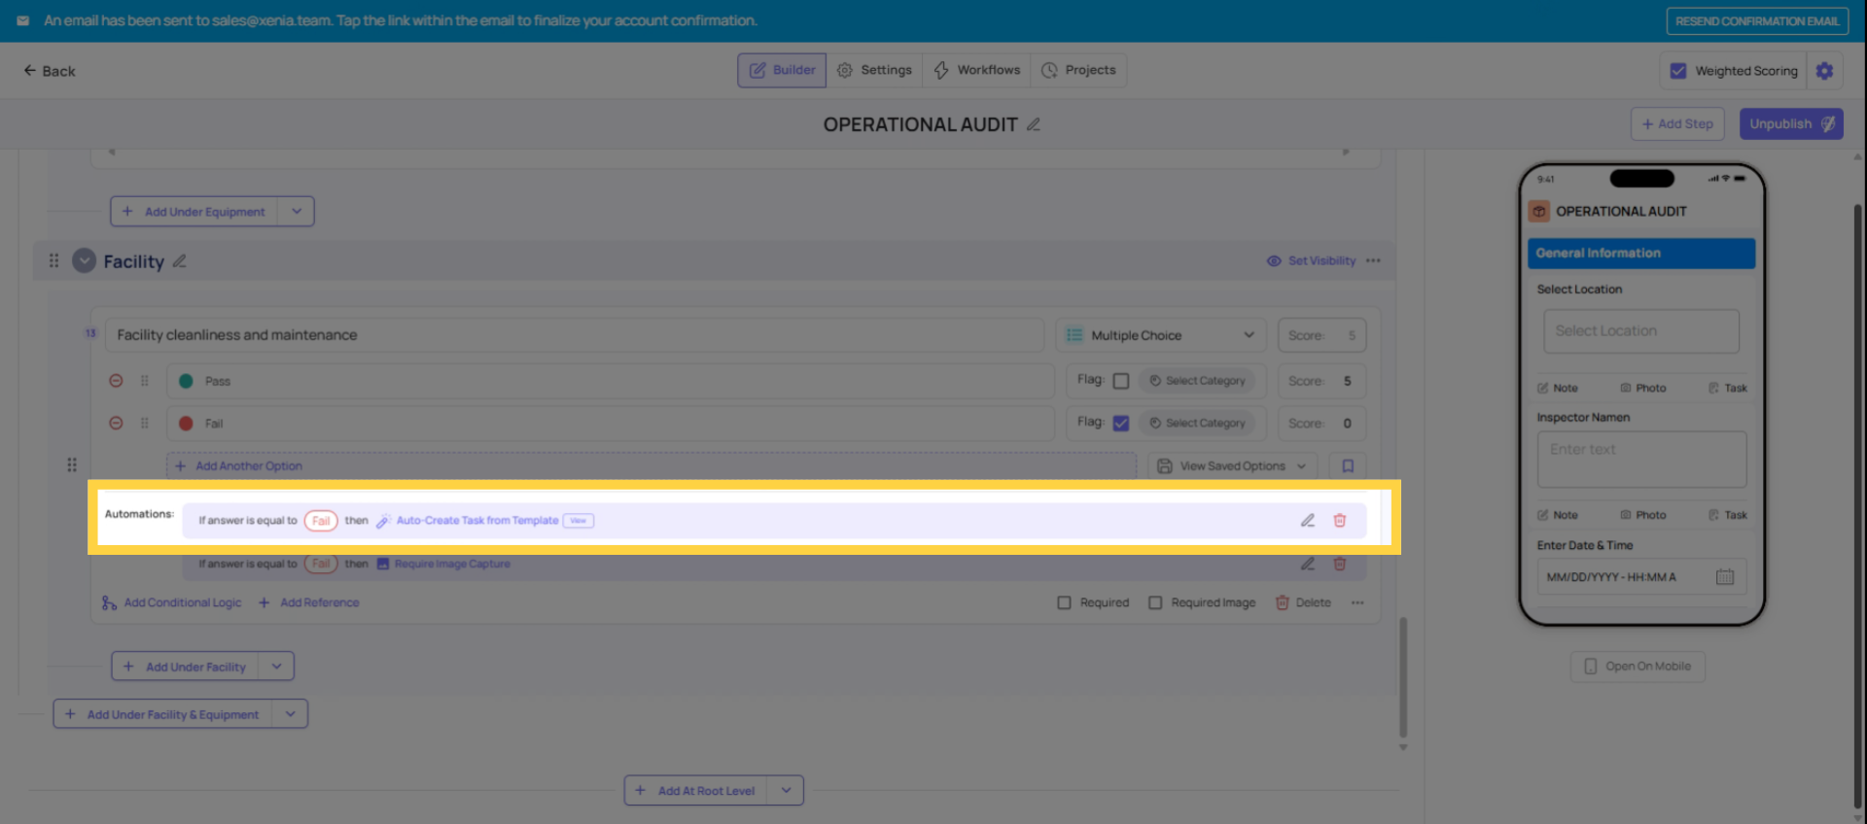Check the Flag box for Pass
Image resolution: width=1867 pixels, height=824 pixels.
pyautogui.click(x=1121, y=381)
